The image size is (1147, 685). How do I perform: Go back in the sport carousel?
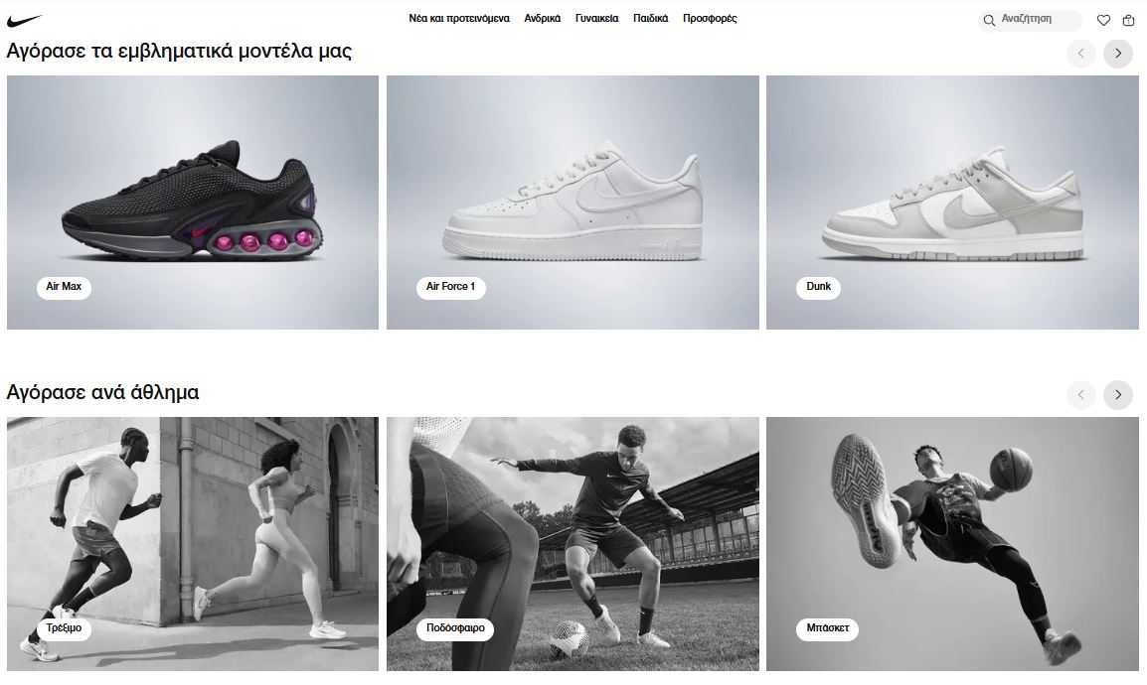point(1080,395)
